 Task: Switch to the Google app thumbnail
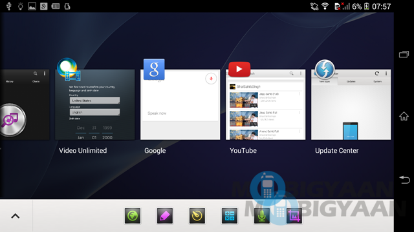coord(180,104)
